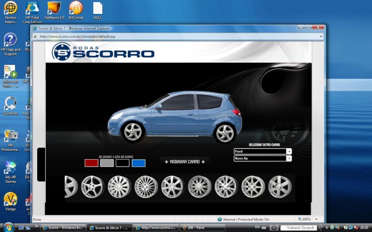Click the Rodas Scorro logo

pos(103,52)
